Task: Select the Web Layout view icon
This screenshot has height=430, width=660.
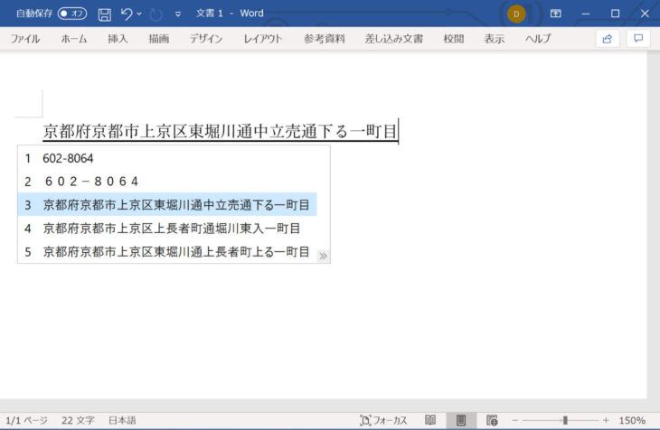Action: (492, 420)
